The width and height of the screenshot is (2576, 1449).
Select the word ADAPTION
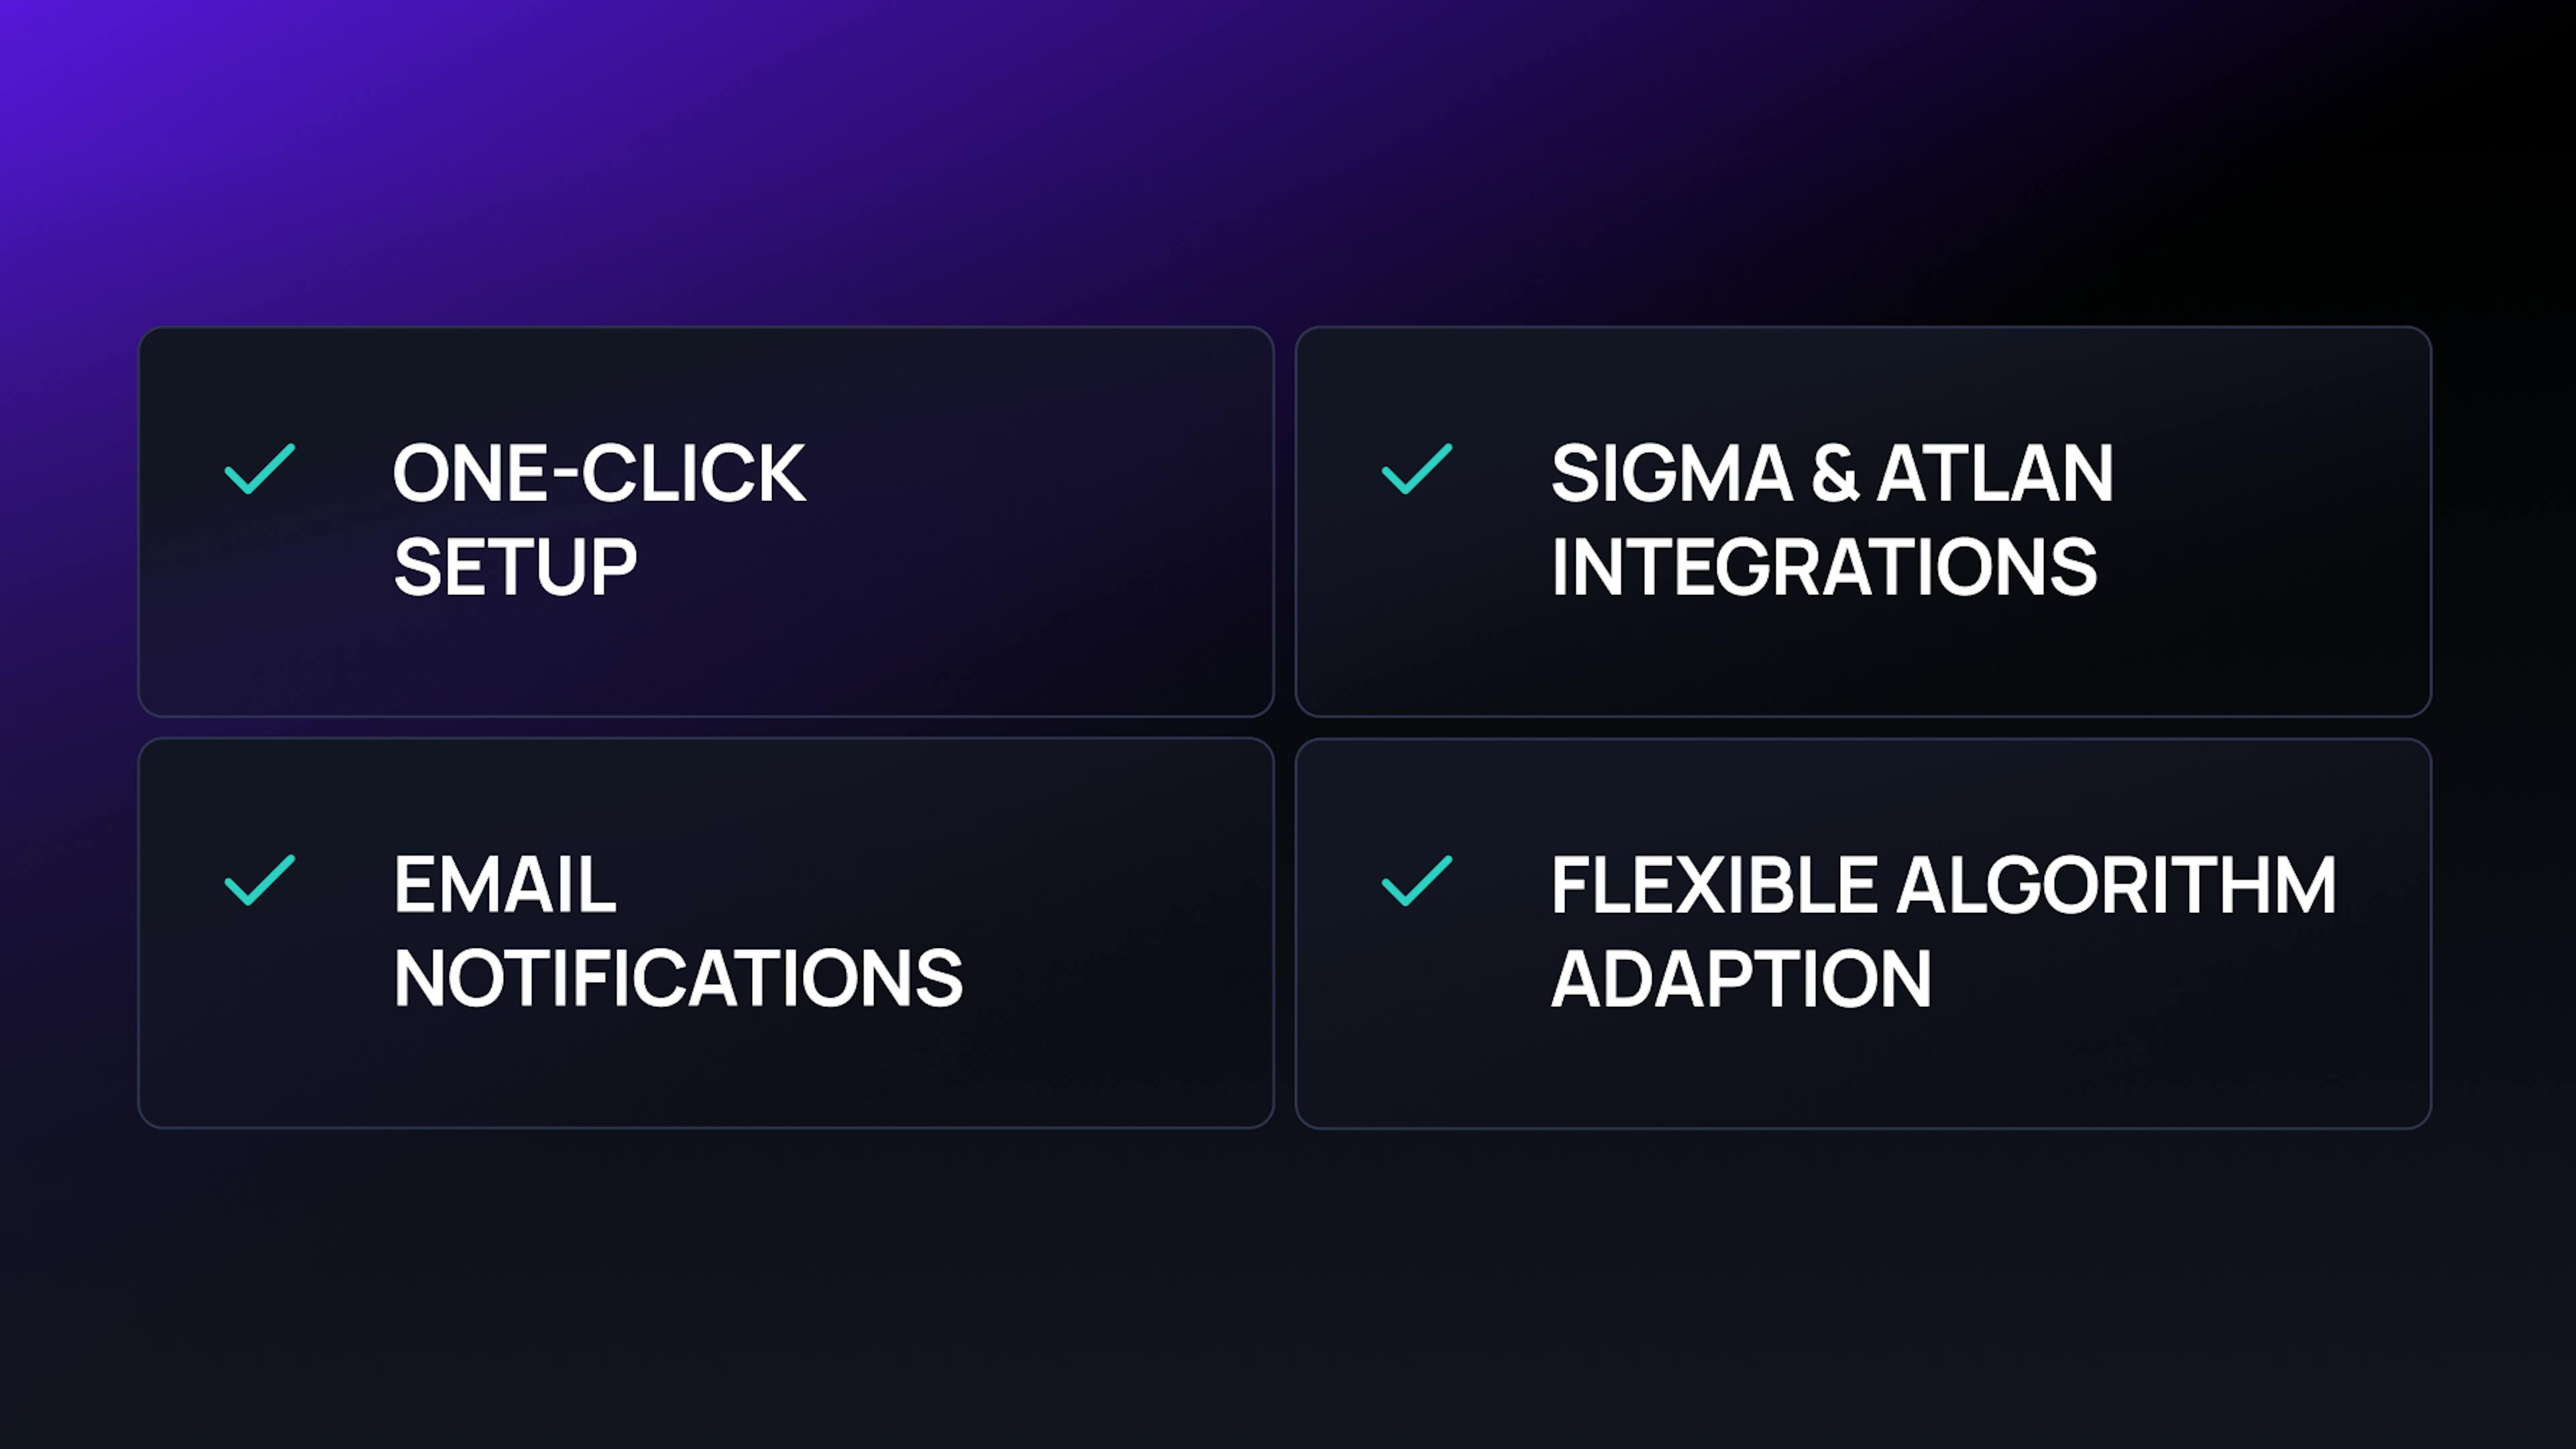1741,979
